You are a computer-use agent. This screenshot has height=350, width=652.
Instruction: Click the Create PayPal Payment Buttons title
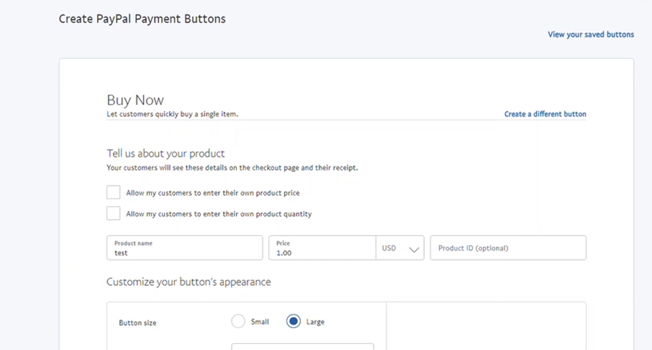coord(142,19)
